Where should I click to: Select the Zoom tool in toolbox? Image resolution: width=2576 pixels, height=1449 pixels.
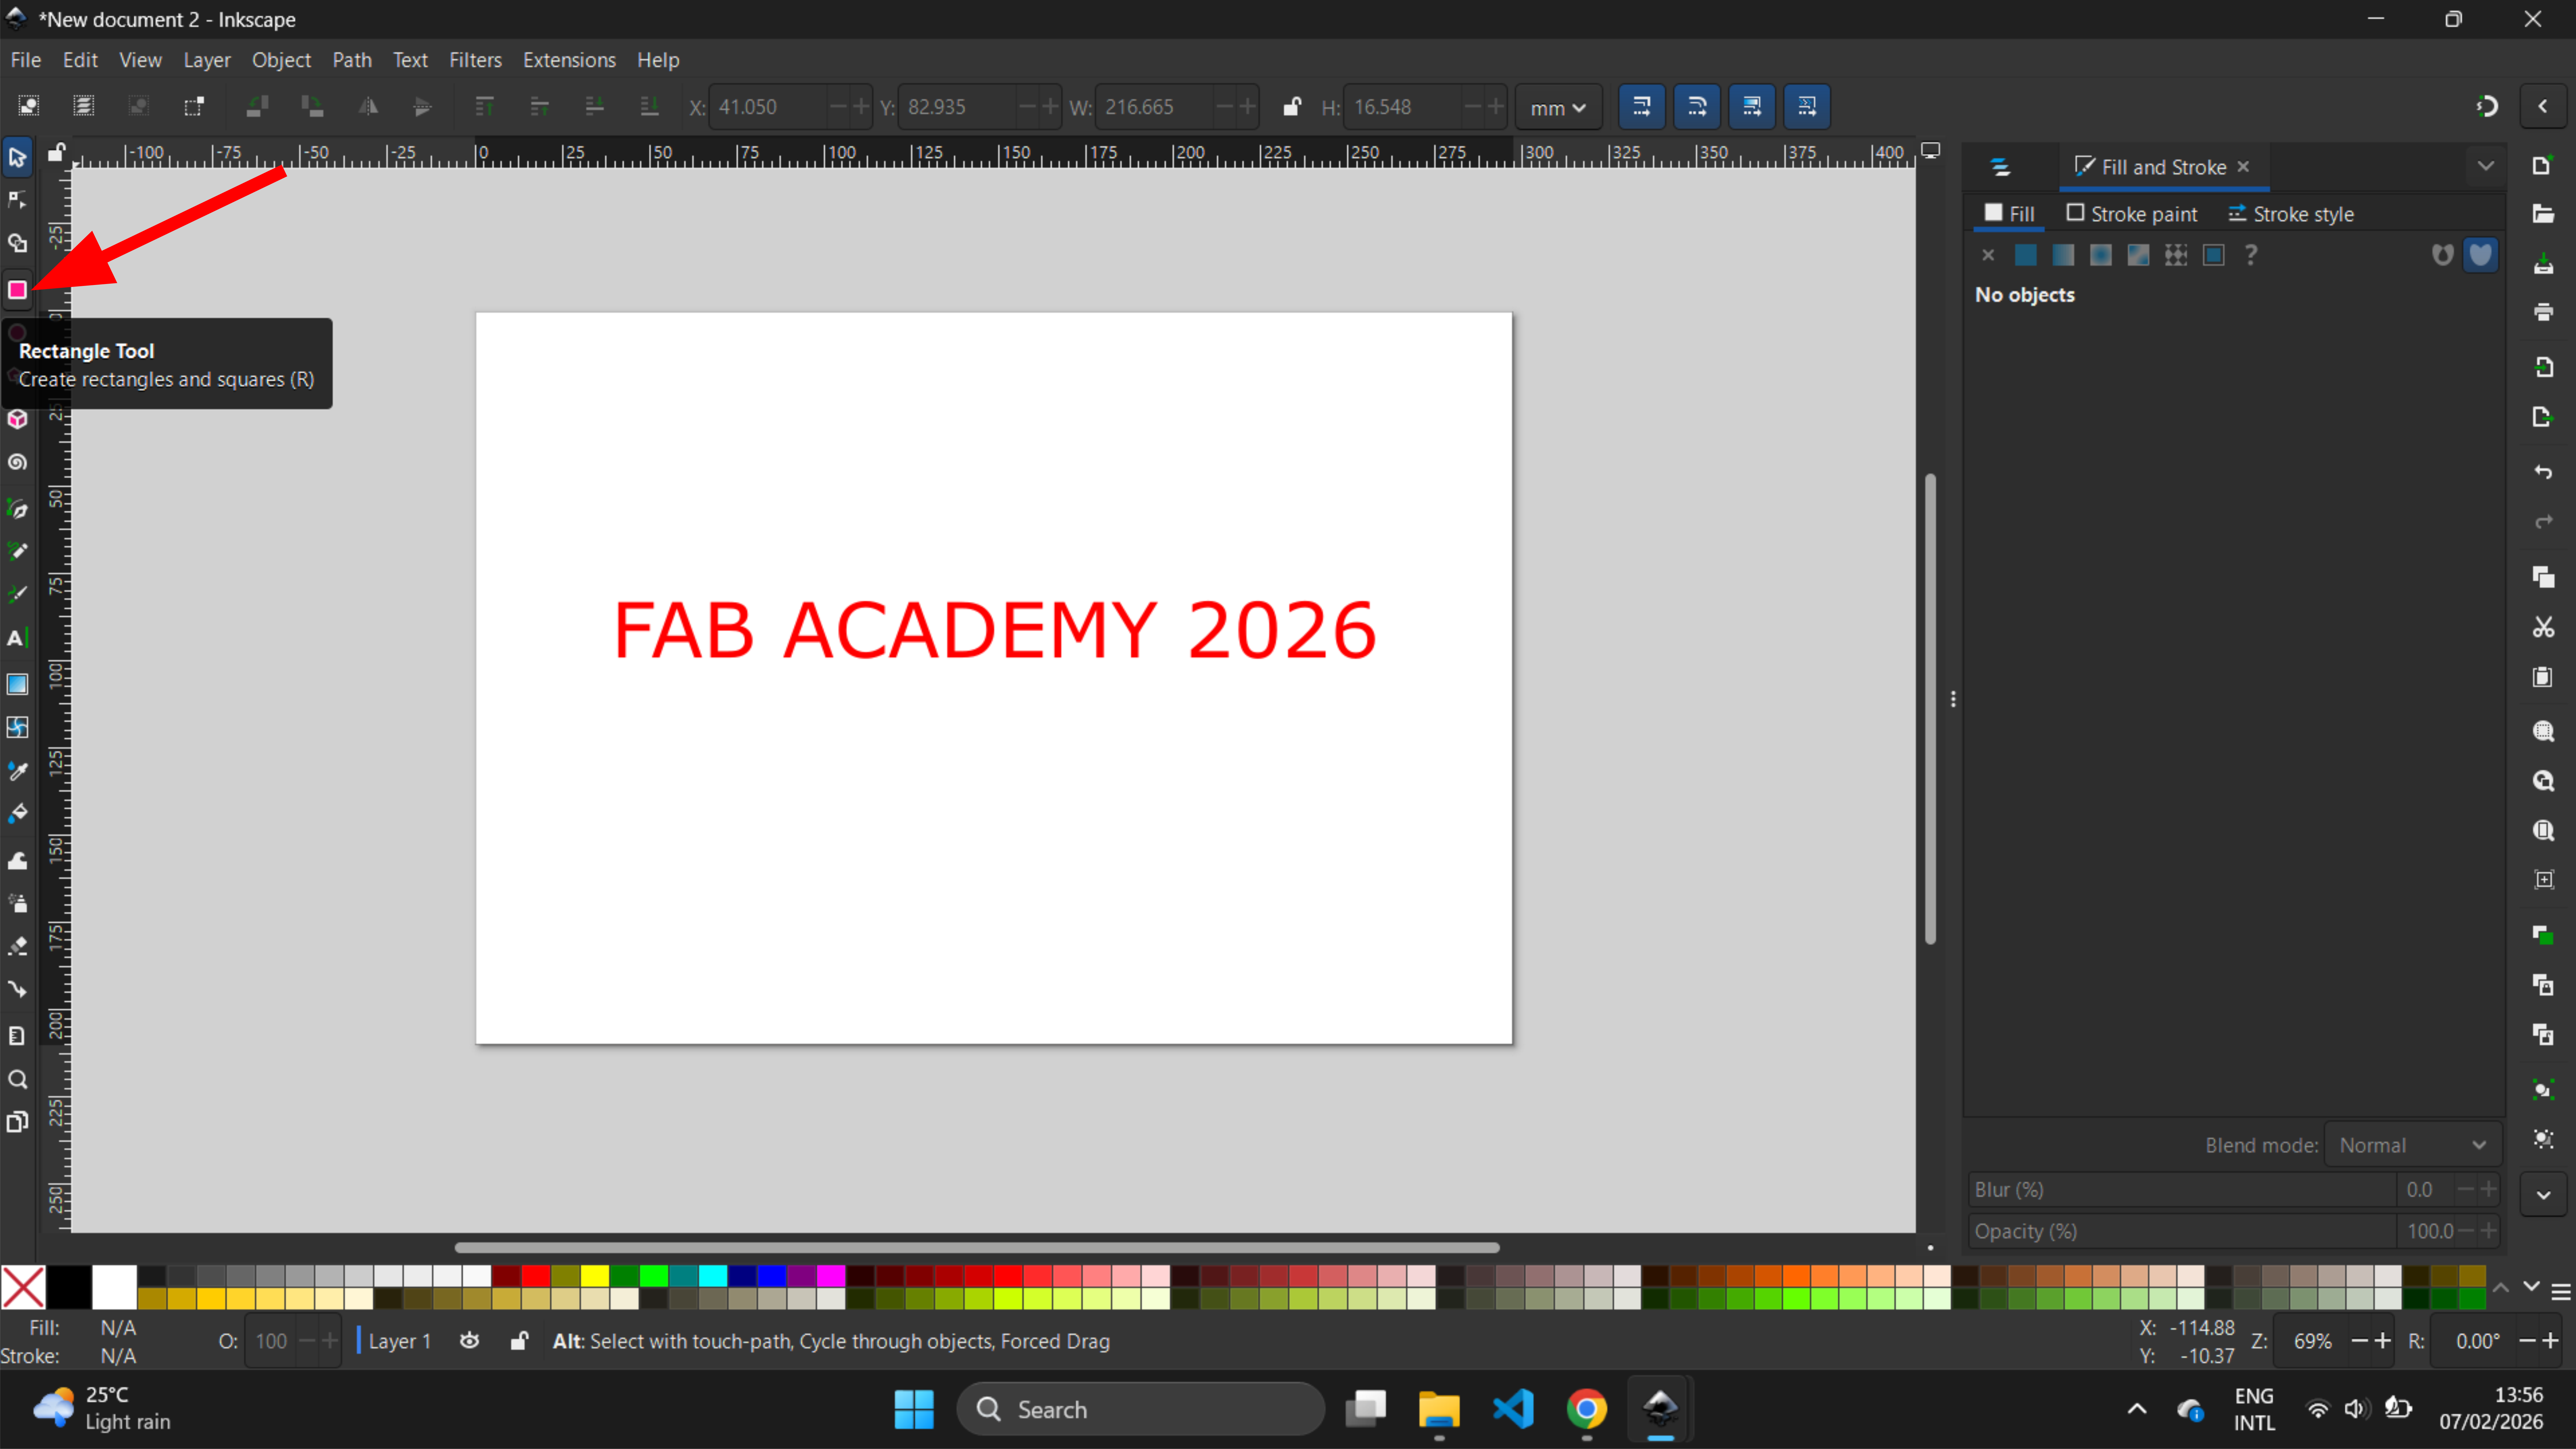(17, 1079)
